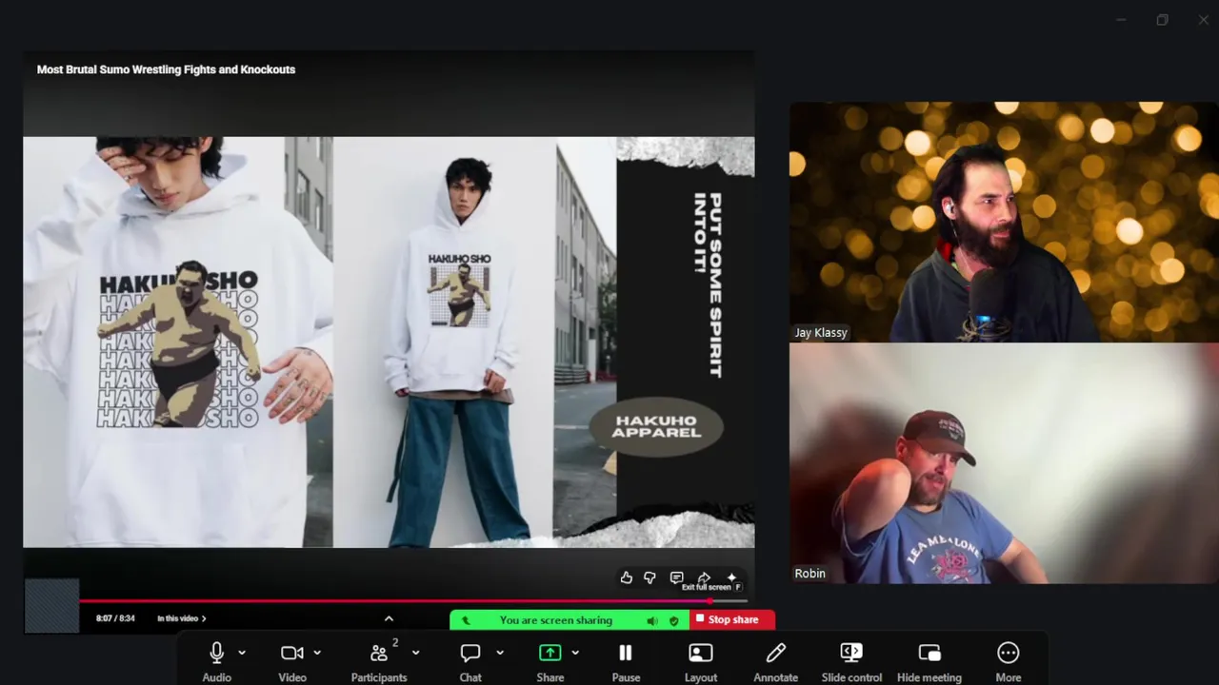1219x685 pixels.
Task: Open video comments icon
Action: pyautogui.click(x=676, y=577)
